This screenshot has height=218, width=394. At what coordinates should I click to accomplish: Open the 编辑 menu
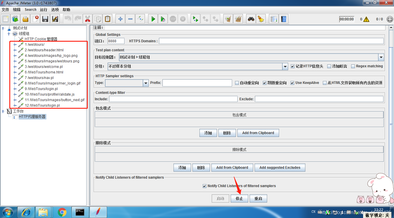pos(17,10)
